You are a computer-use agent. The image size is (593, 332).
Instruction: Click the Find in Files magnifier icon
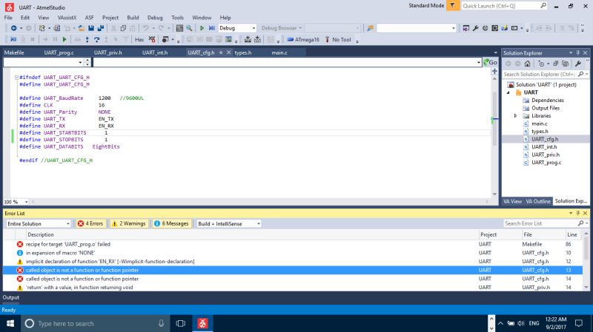tap(189, 28)
